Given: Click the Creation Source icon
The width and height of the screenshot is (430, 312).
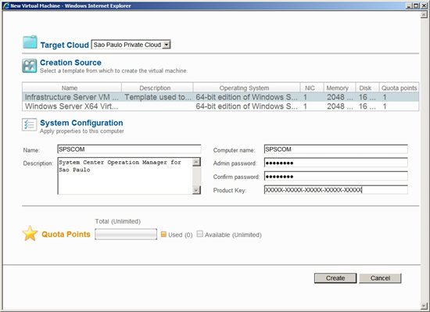Looking at the screenshot, I should coord(30,66).
